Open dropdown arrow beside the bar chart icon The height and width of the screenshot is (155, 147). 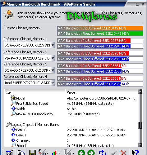click(x=59, y=153)
